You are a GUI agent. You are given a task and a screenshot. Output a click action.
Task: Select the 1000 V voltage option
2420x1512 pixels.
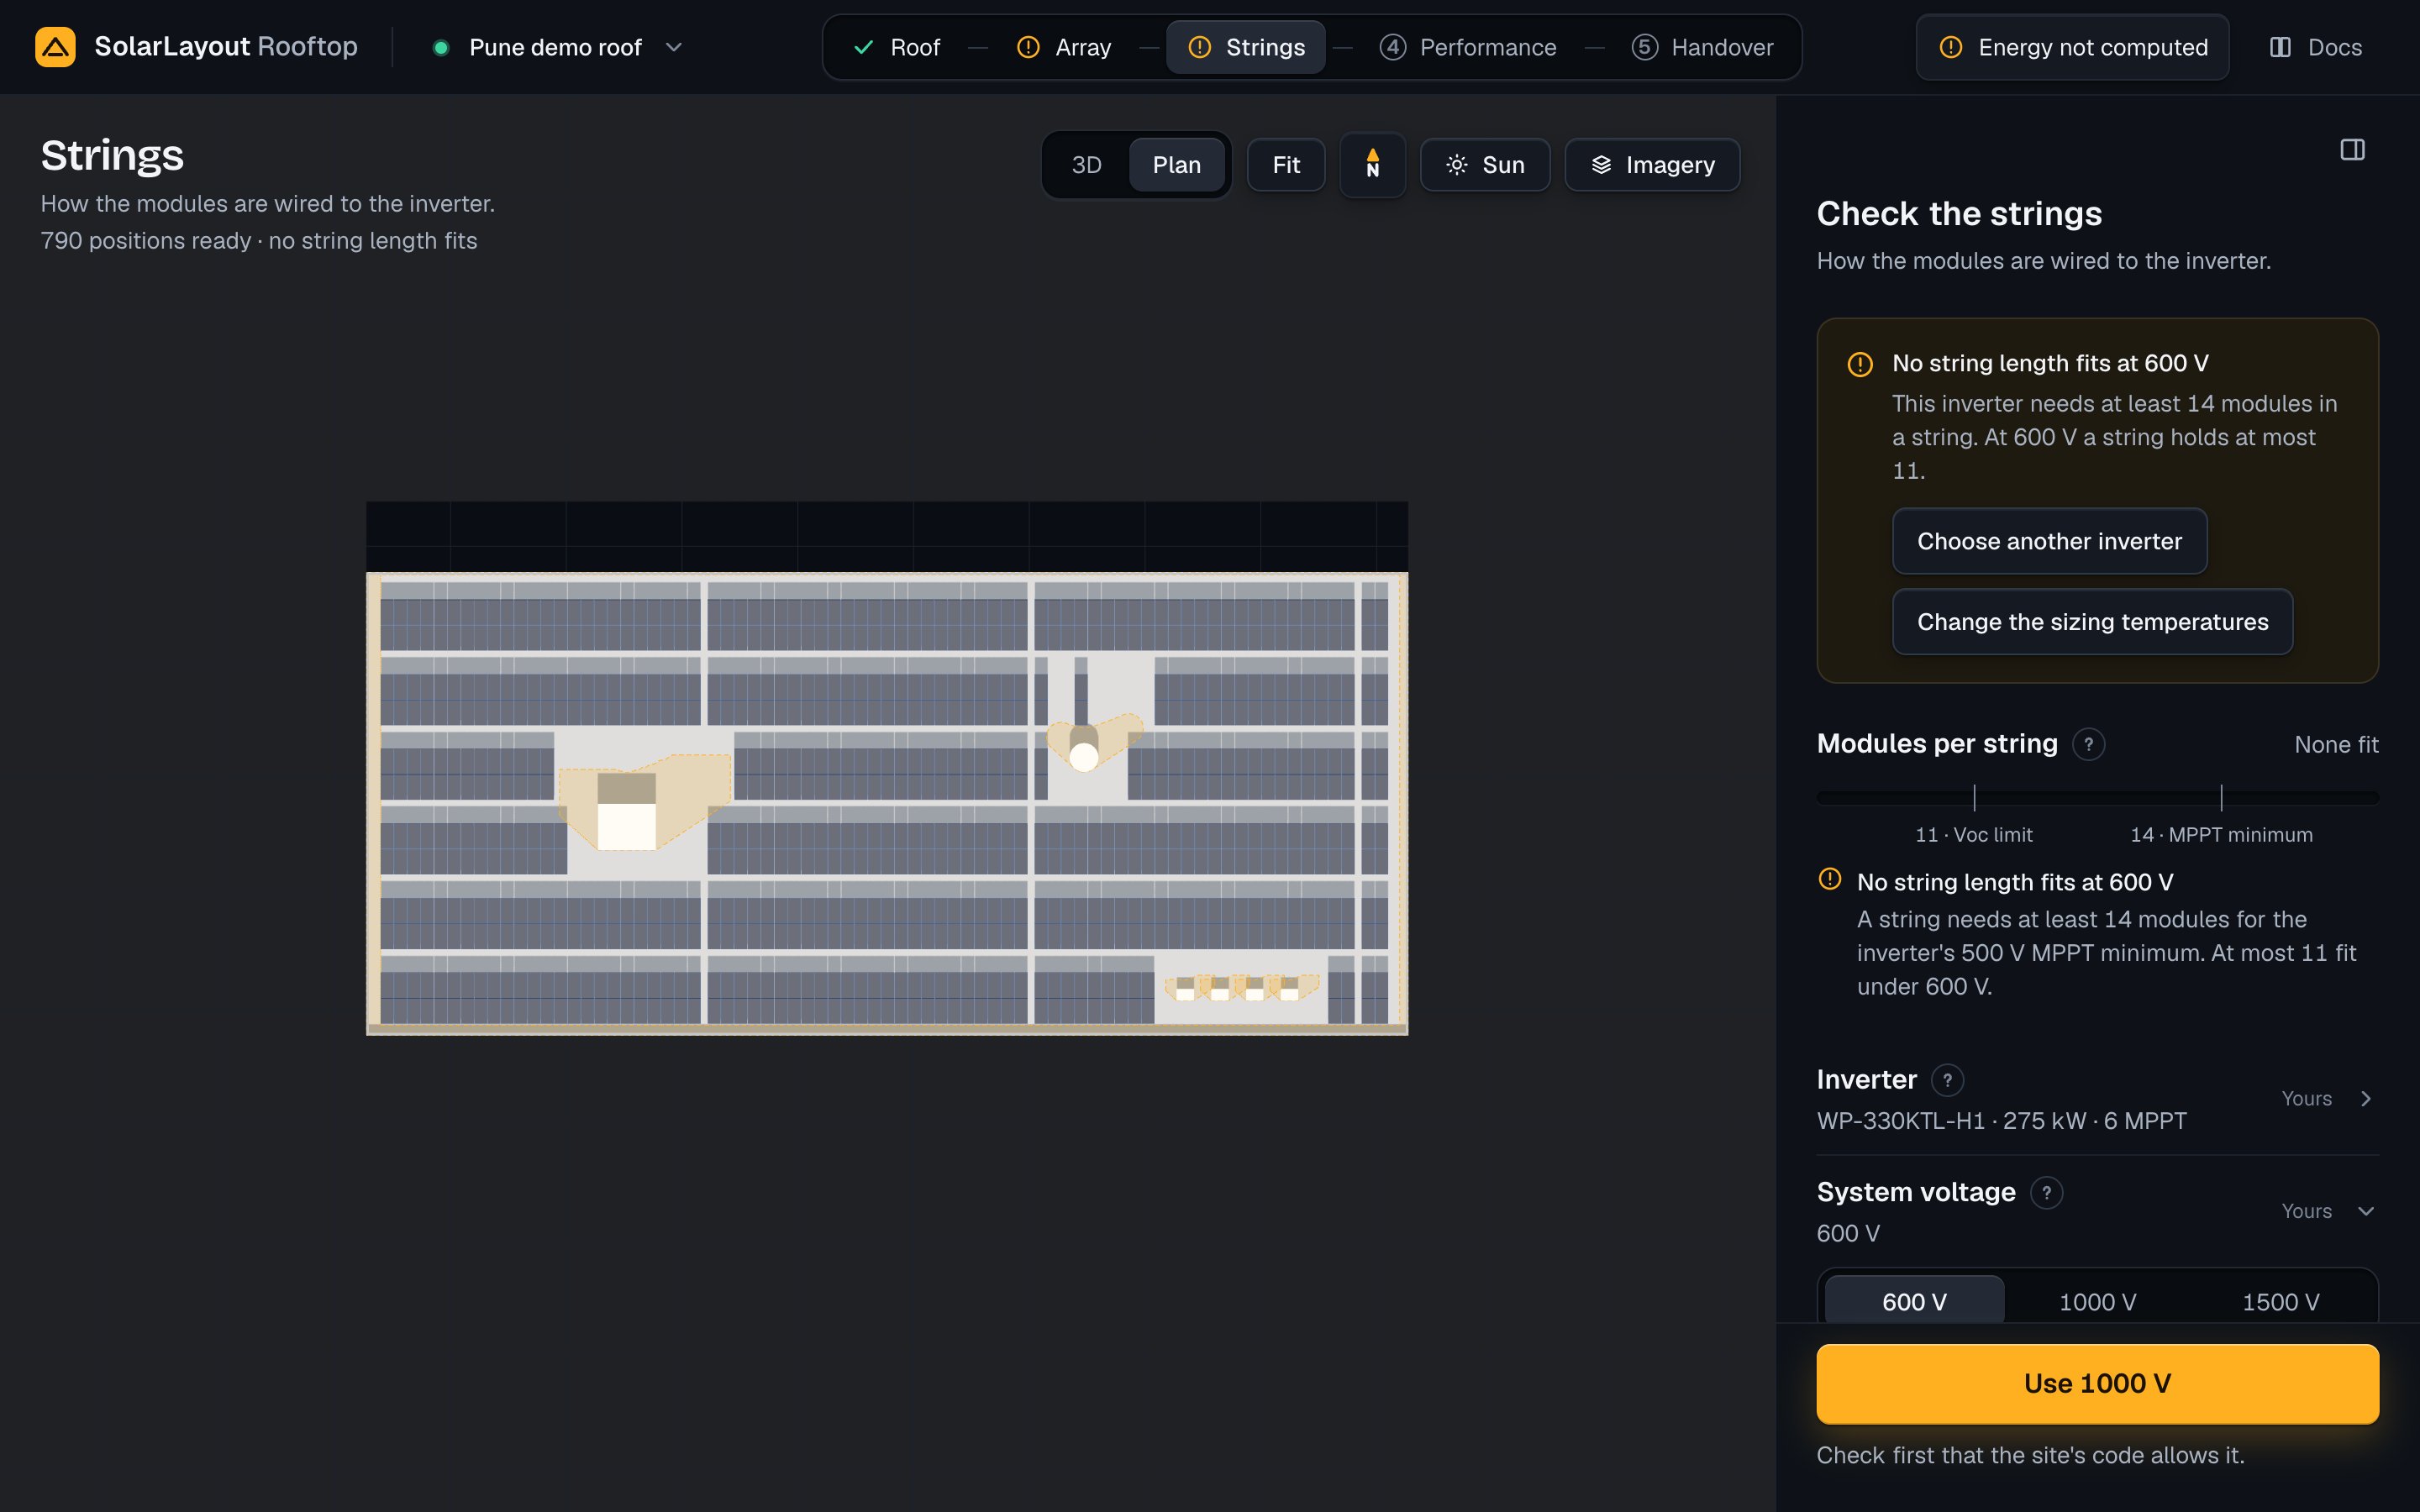2097,1302
